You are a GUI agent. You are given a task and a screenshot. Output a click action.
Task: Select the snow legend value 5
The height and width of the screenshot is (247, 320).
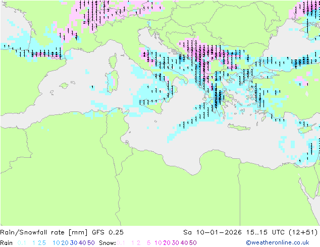coord(149,243)
